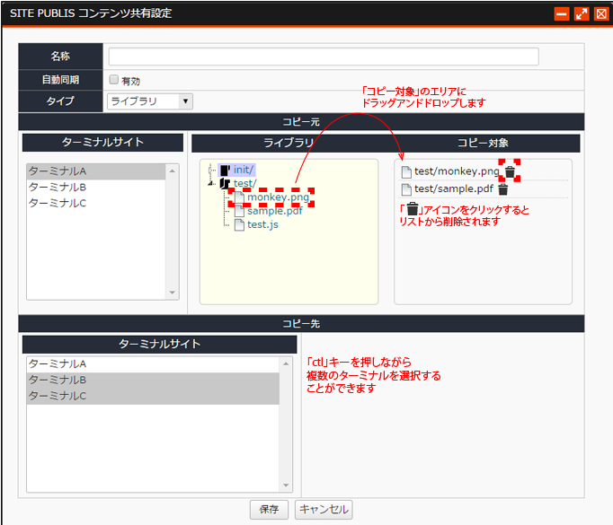
Task: Click the test.js file icon
Action: 239,225
